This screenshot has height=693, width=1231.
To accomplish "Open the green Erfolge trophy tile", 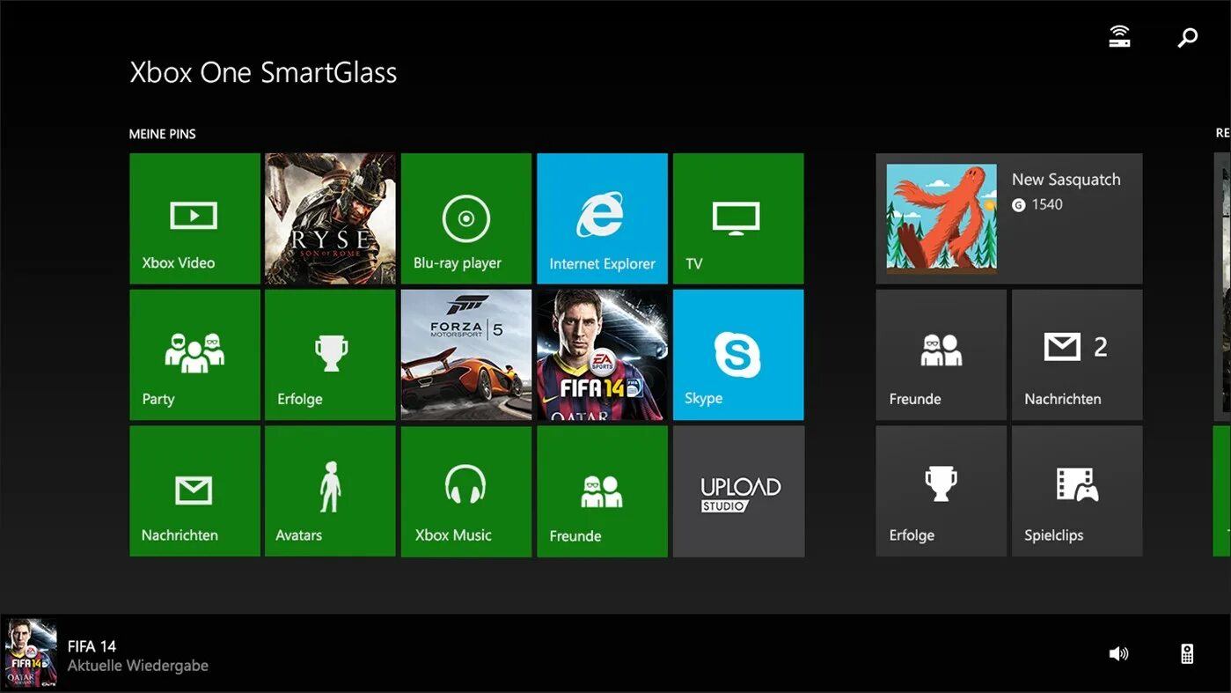I will [330, 355].
